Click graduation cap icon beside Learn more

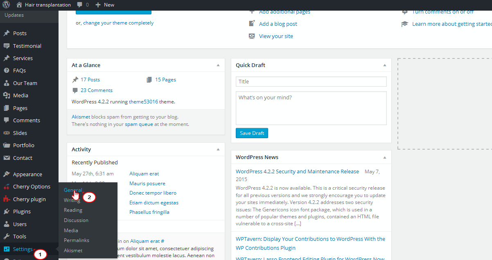tap(405, 24)
